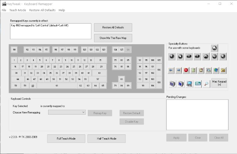Click the My Computer specialty button

point(189,84)
